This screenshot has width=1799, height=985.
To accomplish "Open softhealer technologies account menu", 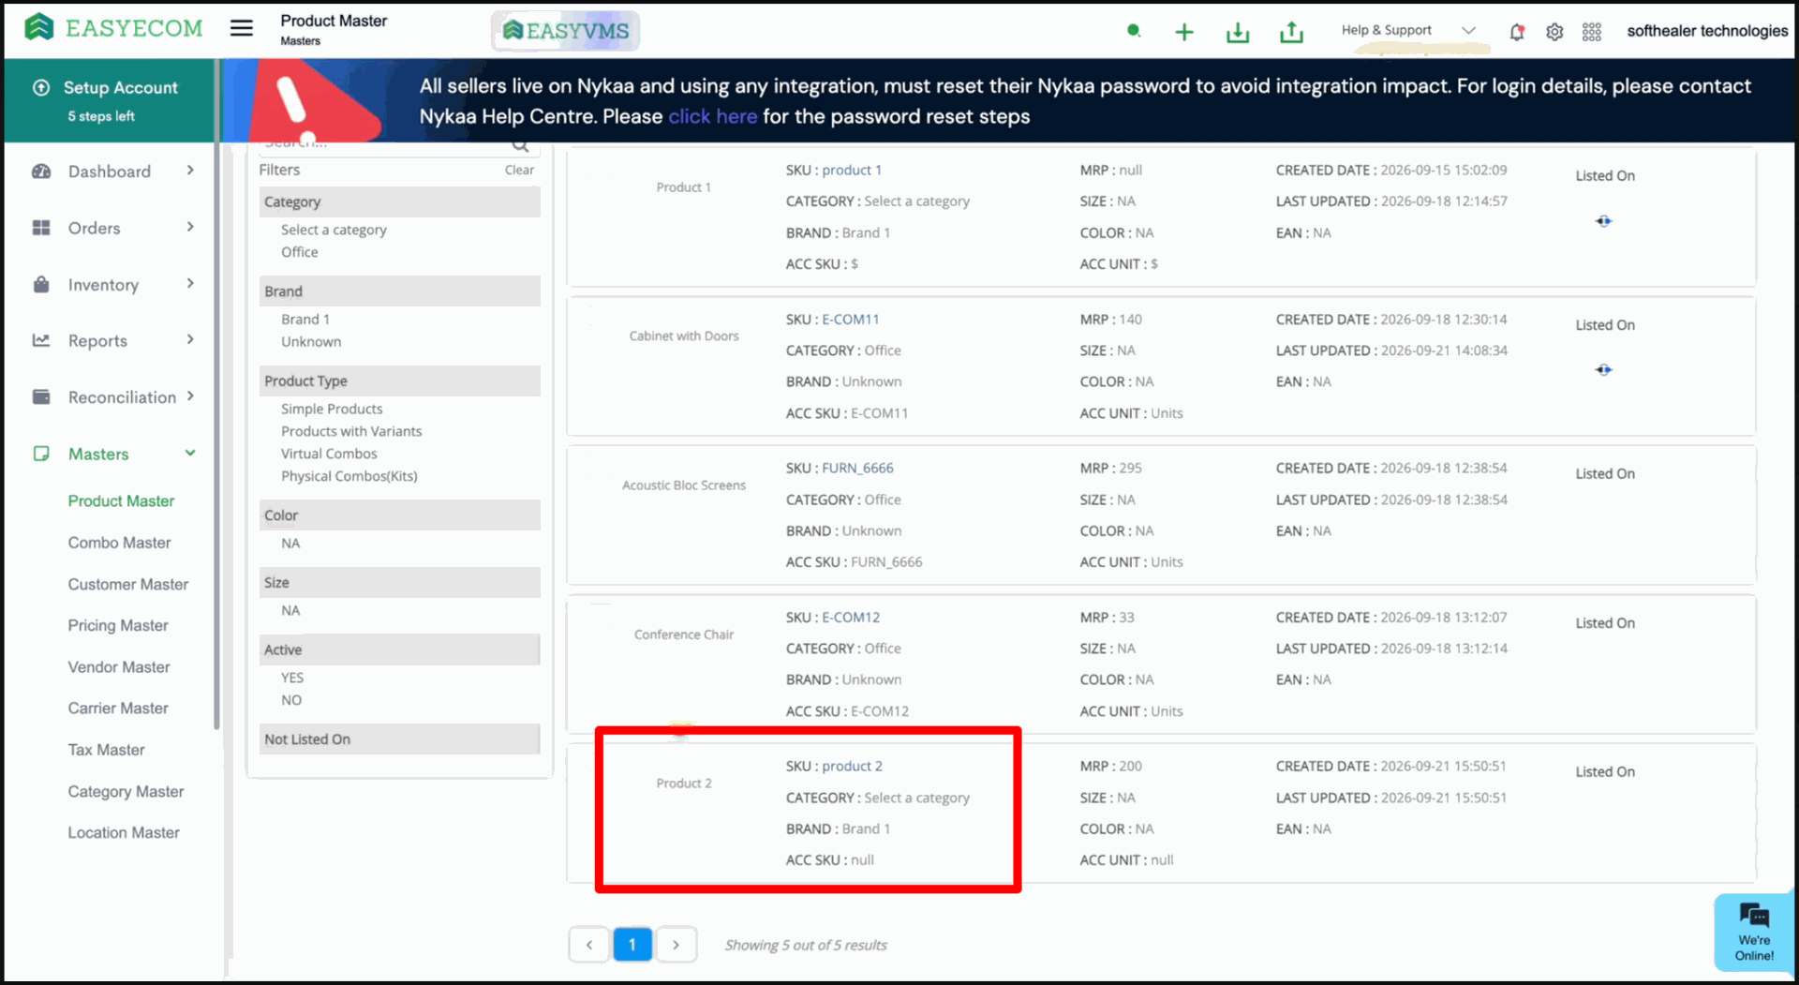I will coord(1707,31).
